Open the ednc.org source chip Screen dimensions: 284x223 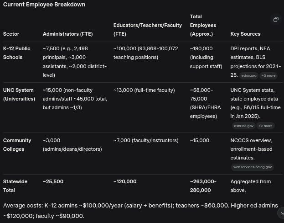click(249, 75)
